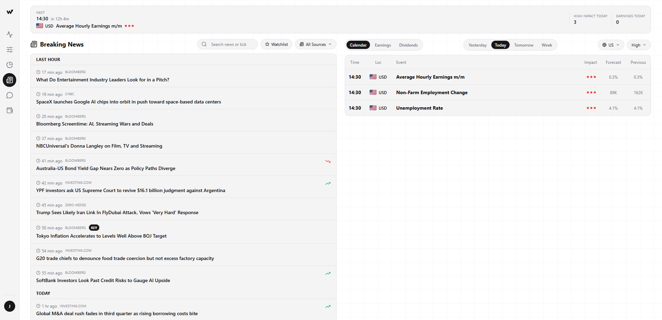Image resolution: width=662 pixels, height=320 pixels.
Task: Switch to the Dividends tab
Action: point(409,45)
